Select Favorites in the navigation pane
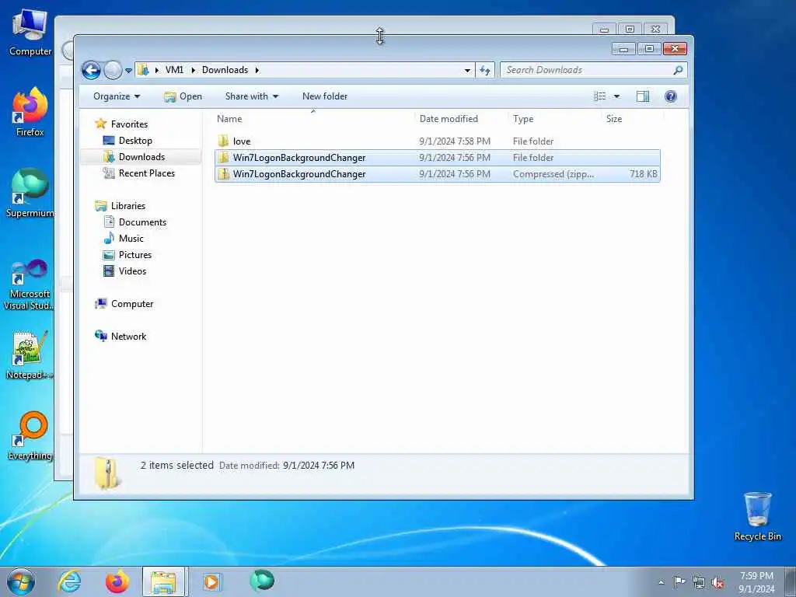Viewport: 796px width, 597px height. [x=129, y=124]
